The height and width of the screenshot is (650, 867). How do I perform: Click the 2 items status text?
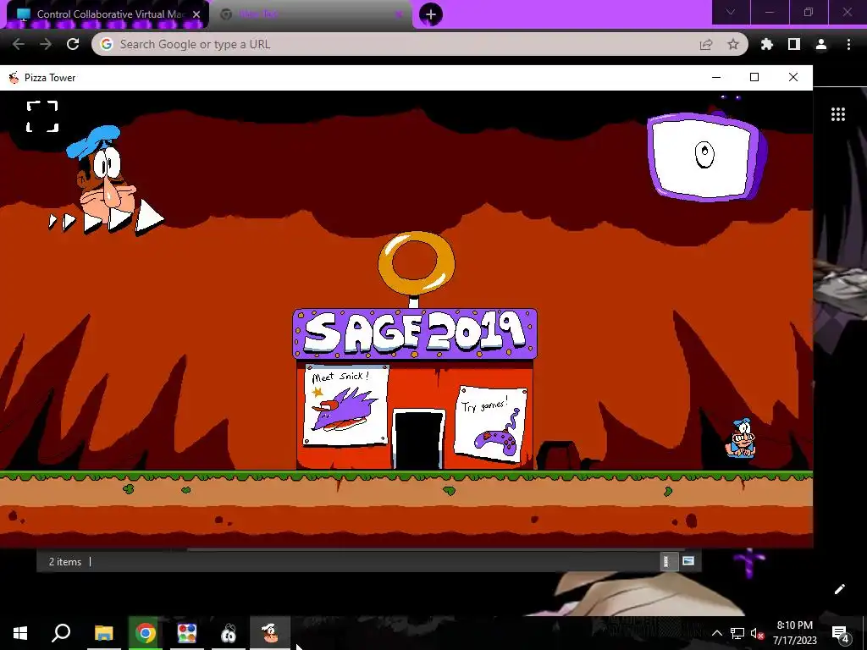65,562
